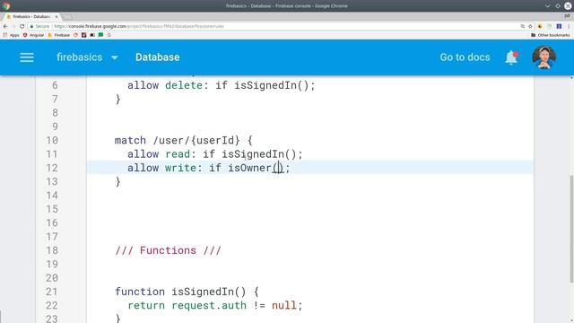Open the firebasics project dropdown
The height and width of the screenshot is (323, 574).
87,57
